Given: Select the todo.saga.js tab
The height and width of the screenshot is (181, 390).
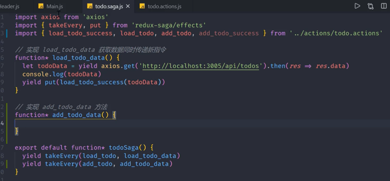Looking at the screenshot, I should [x=109, y=7].
